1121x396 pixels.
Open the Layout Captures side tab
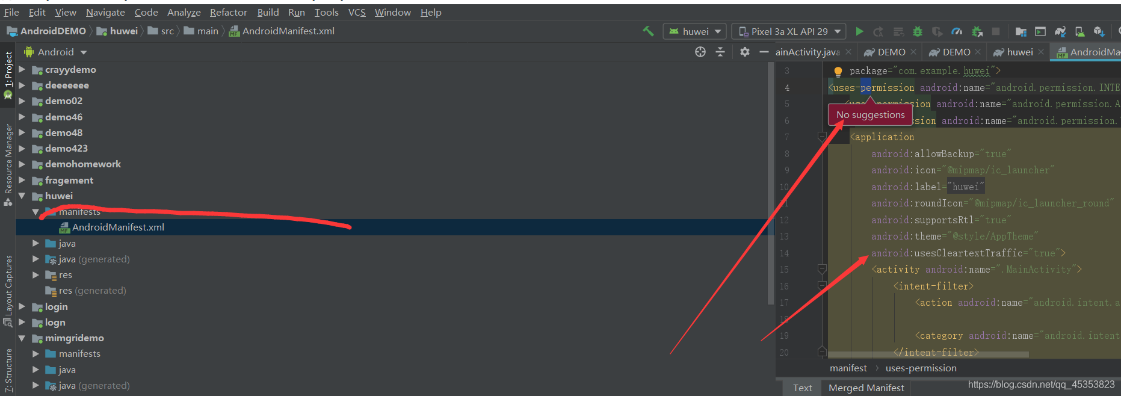point(8,291)
